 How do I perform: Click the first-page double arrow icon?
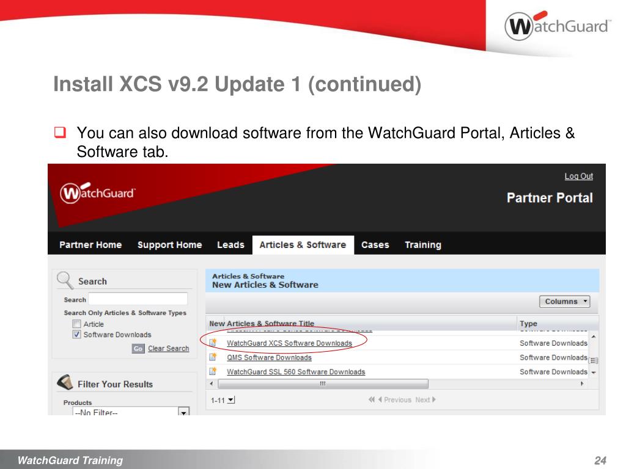pyautogui.click(x=372, y=399)
